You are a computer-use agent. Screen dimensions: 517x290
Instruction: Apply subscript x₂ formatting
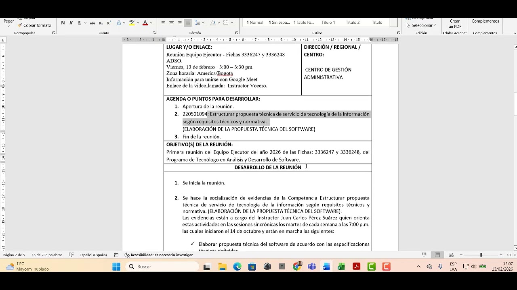tap(101, 23)
